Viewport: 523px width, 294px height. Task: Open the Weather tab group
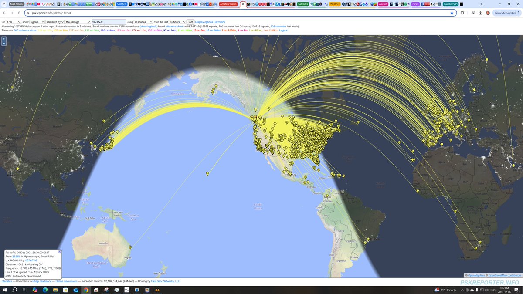pyautogui.click(x=335, y=4)
